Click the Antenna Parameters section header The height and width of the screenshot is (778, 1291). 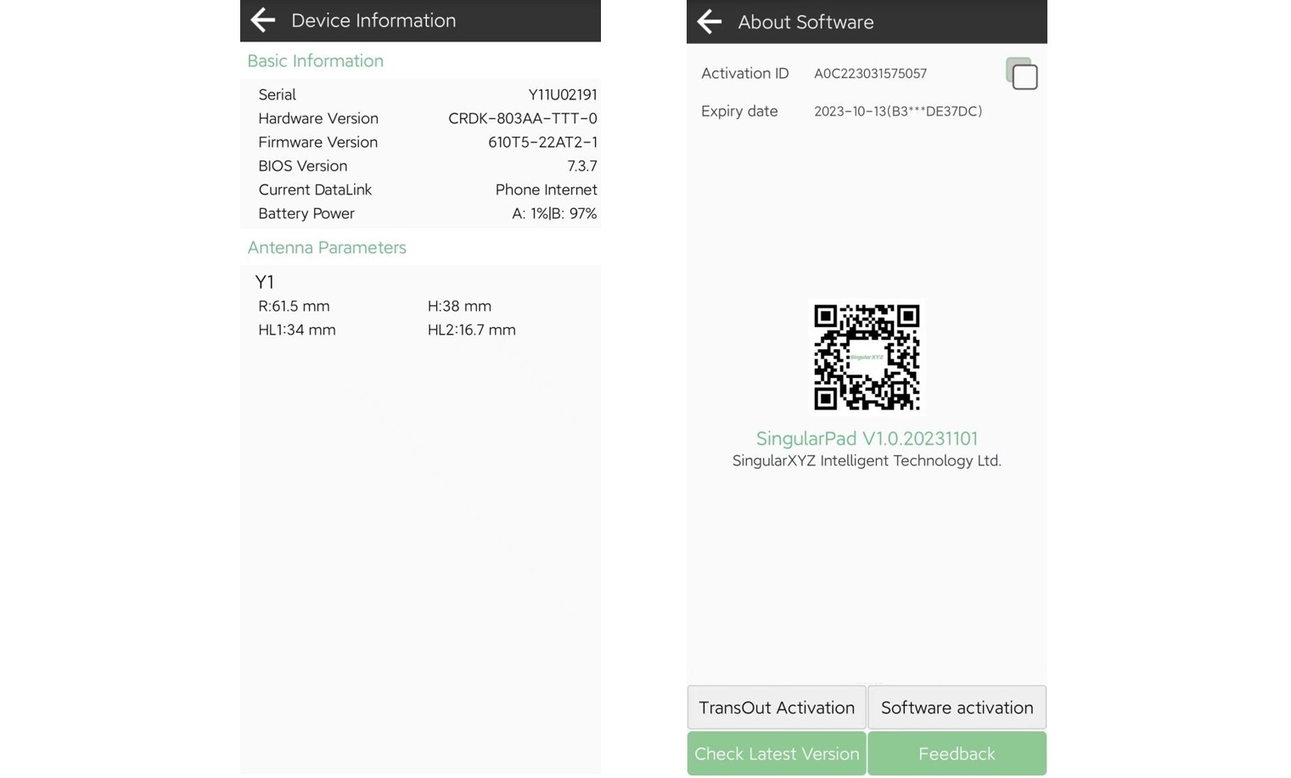(x=327, y=248)
